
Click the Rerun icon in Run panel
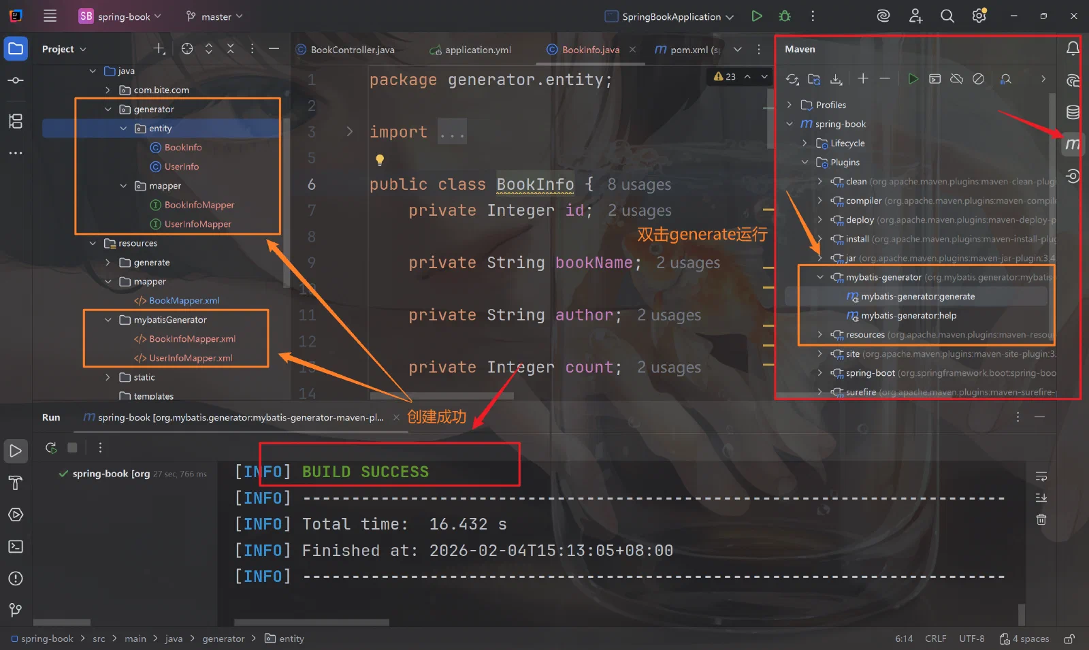(51, 447)
